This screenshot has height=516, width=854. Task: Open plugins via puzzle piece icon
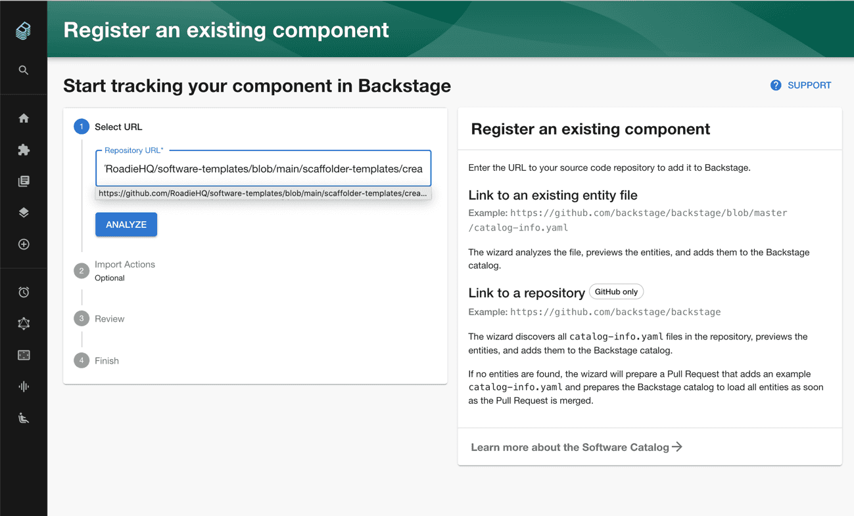click(24, 150)
